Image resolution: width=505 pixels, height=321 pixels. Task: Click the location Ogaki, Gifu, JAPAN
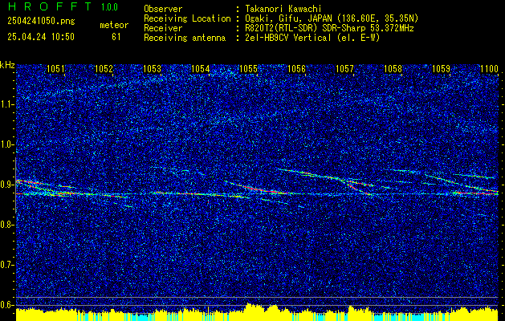click(288, 18)
